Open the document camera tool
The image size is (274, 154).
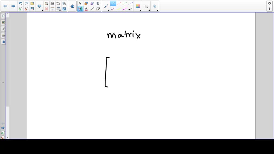coord(58,3)
